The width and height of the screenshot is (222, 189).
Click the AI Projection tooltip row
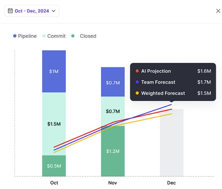point(173,71)
